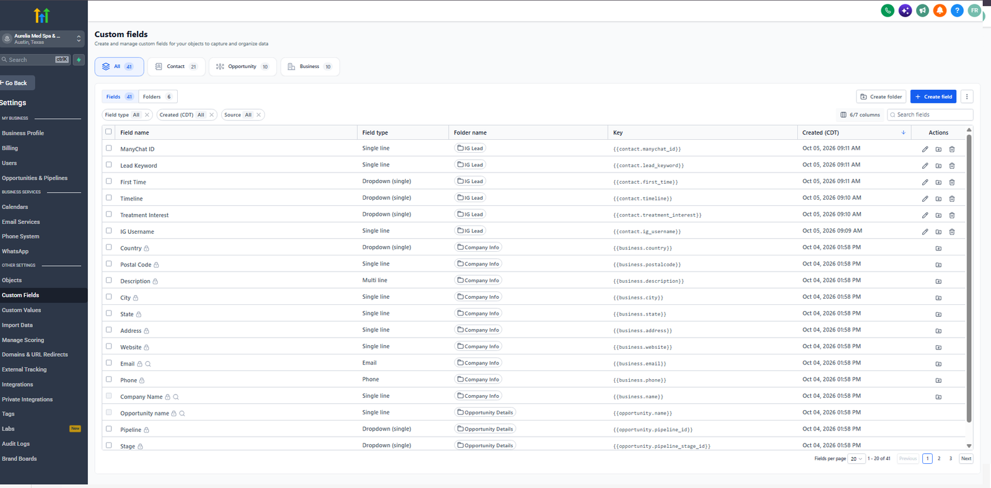Click the scrollbar down arrow in table
This screenshot has height=488, width=991.
coord(969,446)
